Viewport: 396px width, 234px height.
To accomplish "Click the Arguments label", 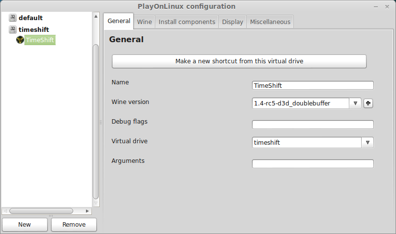I will (x=128, y=161).
